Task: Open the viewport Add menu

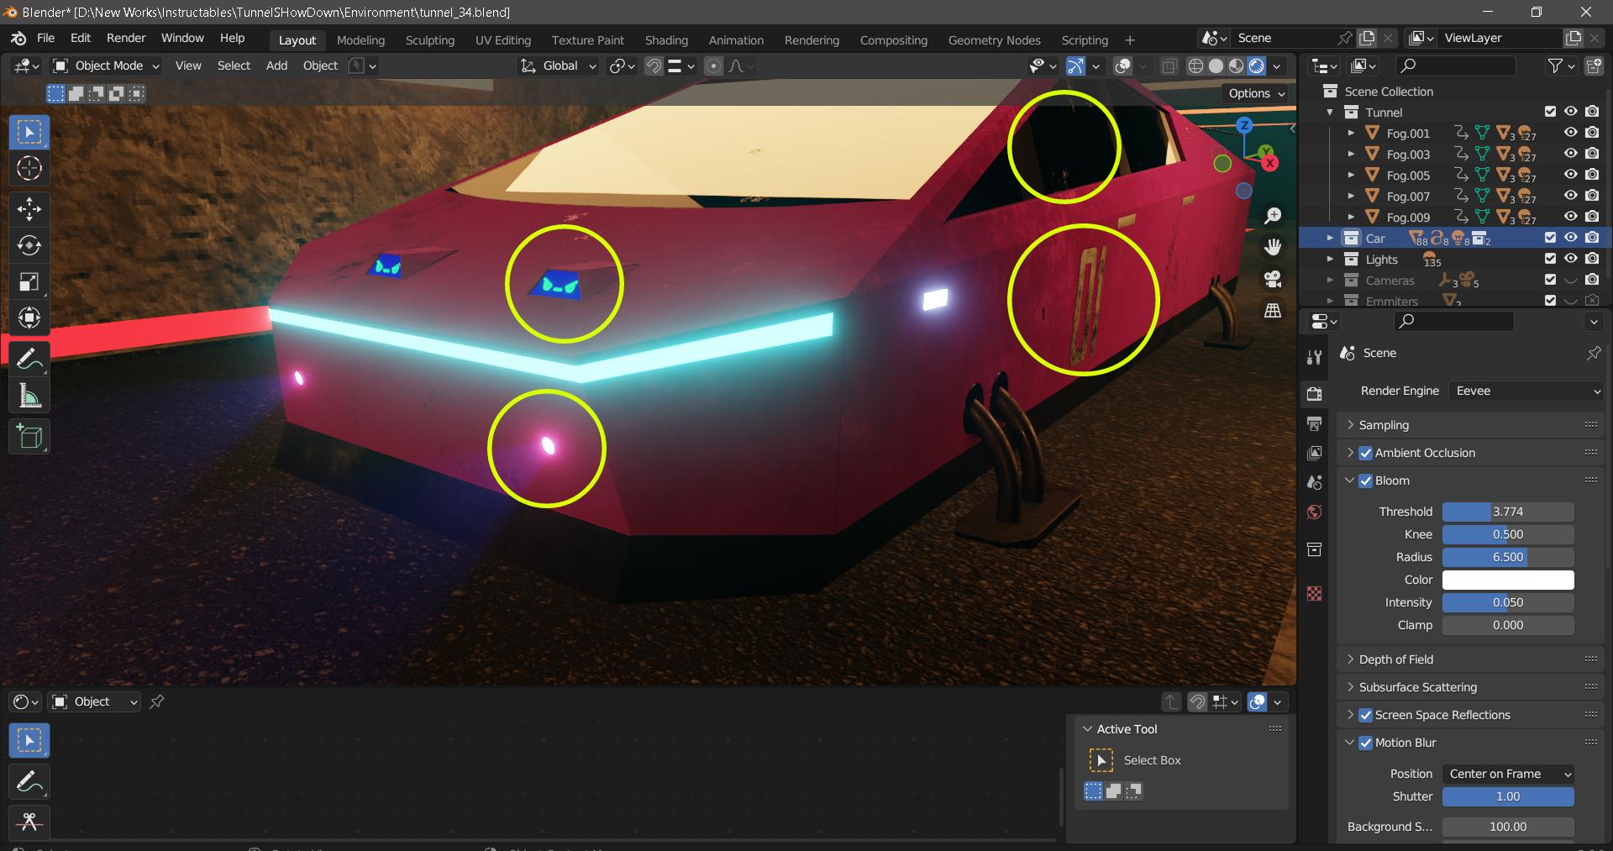Action: [x=276, y=66]
